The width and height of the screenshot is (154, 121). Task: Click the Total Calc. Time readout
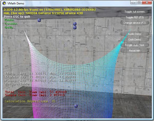pyautogui.click(x=36, y=92)
